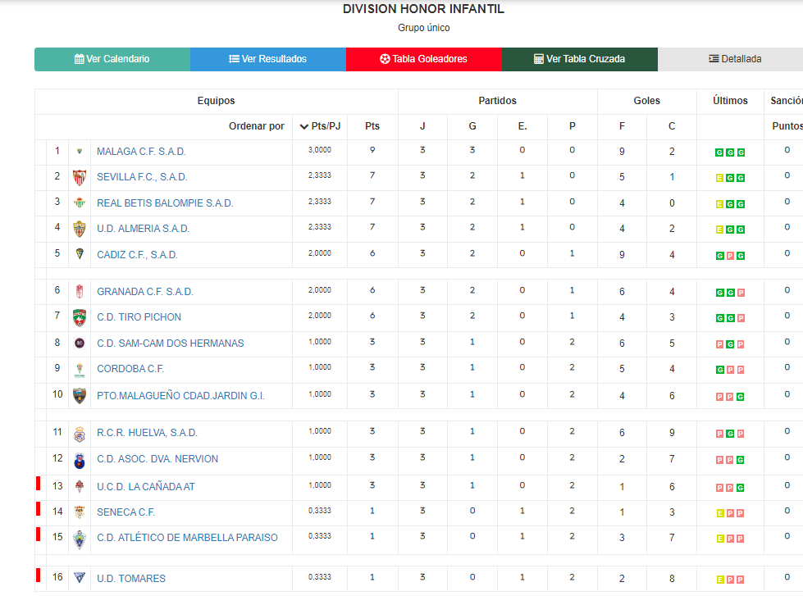Open C.D. ATLÉTICO DE MARBELLA PARAISO link
The height and width of the screenshot is (596, 803).
point(188,538)
